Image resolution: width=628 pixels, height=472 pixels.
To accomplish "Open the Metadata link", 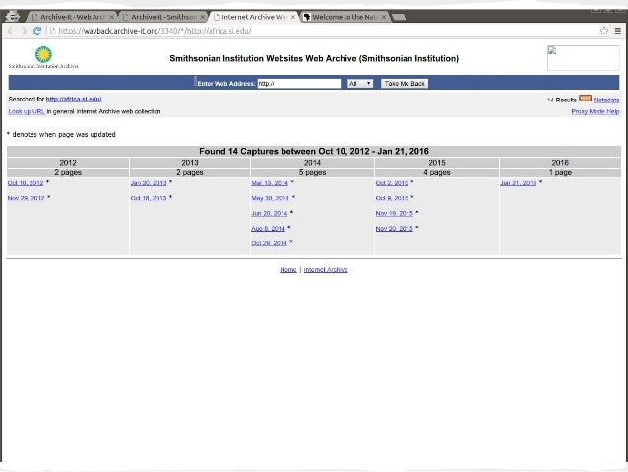I will click(606, 100).
